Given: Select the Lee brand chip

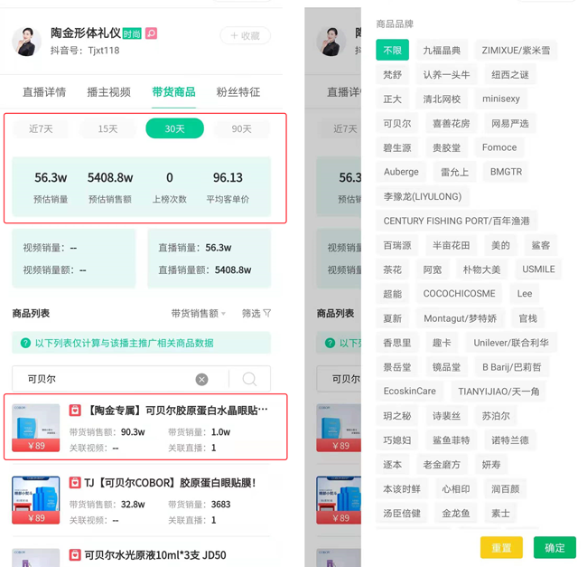Looking at the screenshot, I should [x=525, y=293].
